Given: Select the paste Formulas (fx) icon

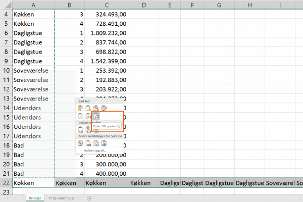Looking at the screenshot, I should click(88, 108).
